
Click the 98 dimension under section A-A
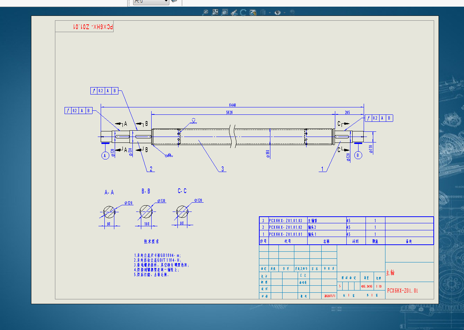pos(109,224)
